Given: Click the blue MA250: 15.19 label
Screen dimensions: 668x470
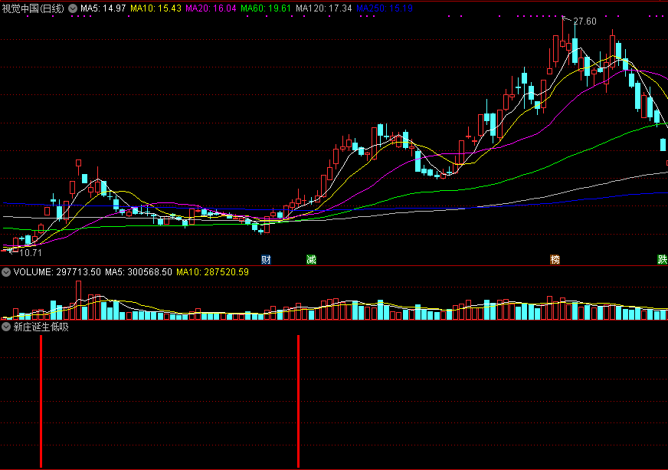Looking at the screenshot, I should 385,8.
